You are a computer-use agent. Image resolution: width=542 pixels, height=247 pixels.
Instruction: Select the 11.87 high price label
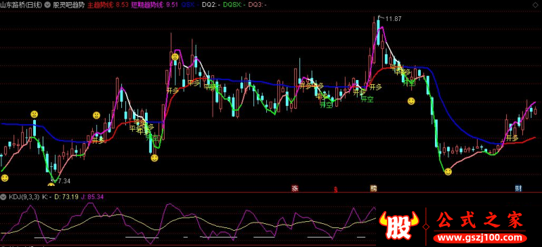[393, 19]
